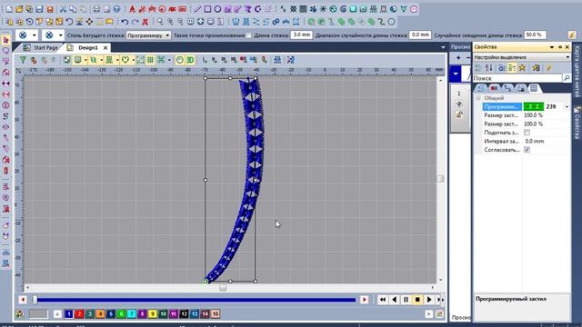Select blue color swatch 1 in palette
Image resolution: width=582 pixels, height=327 pixels.
[x=69, y=314]
